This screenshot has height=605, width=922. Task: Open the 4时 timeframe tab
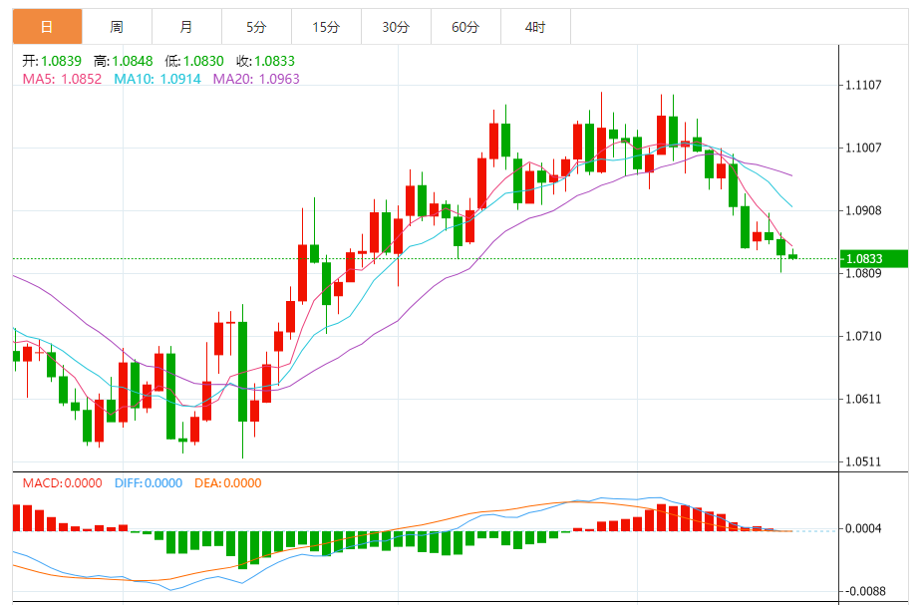(535, 27)
